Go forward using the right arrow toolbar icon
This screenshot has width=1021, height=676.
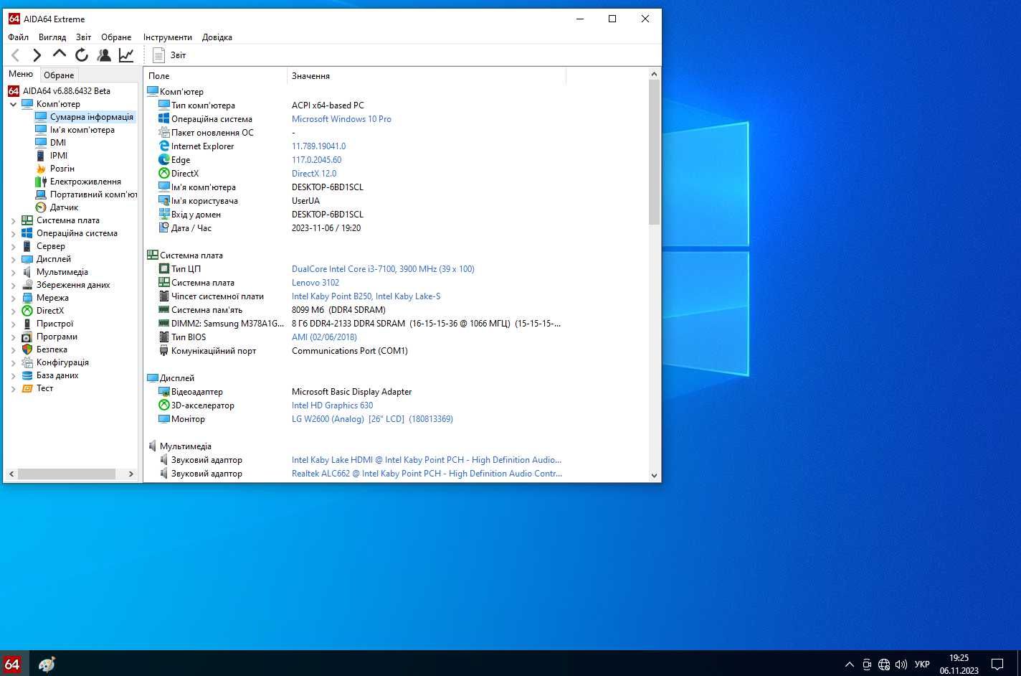(x=37, y=55)
